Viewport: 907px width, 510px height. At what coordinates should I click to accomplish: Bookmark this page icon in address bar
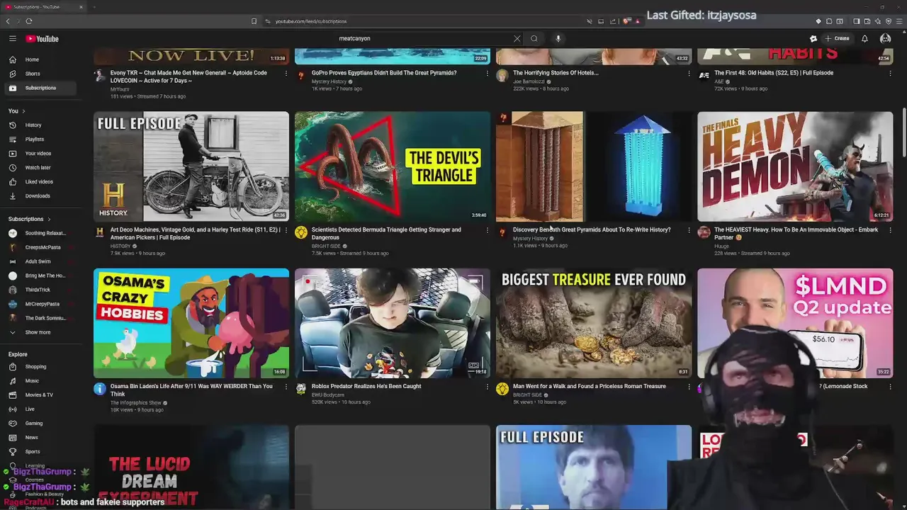click(254, 21)
